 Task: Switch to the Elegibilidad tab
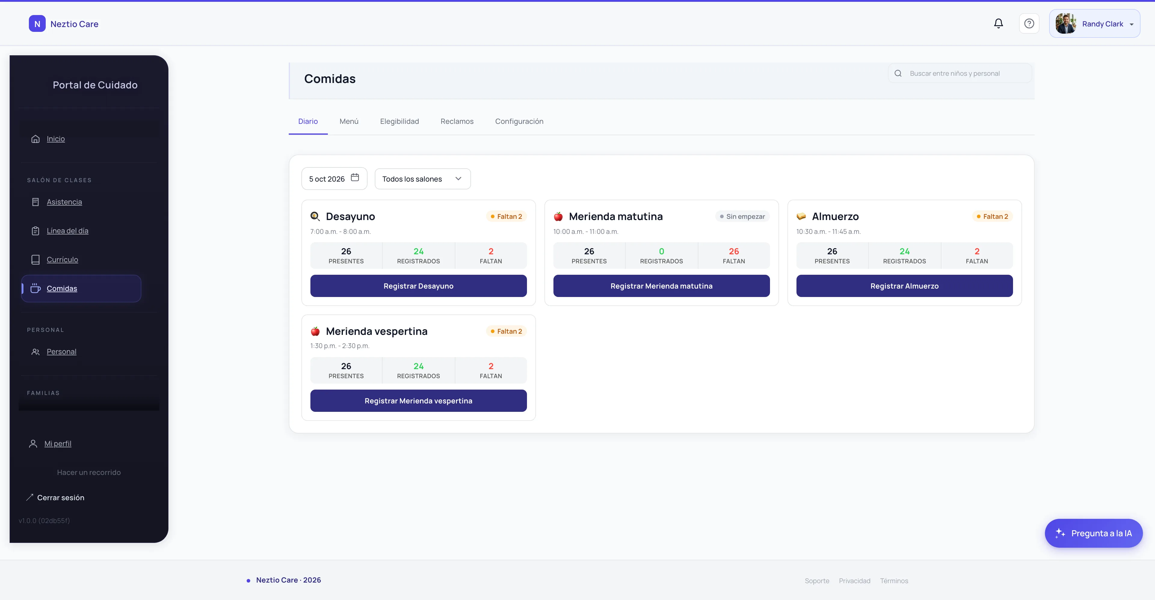[x=399, y=121]
